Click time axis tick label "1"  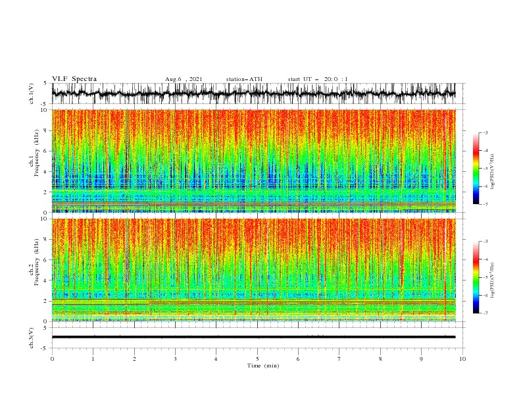(x=93, y=359)
